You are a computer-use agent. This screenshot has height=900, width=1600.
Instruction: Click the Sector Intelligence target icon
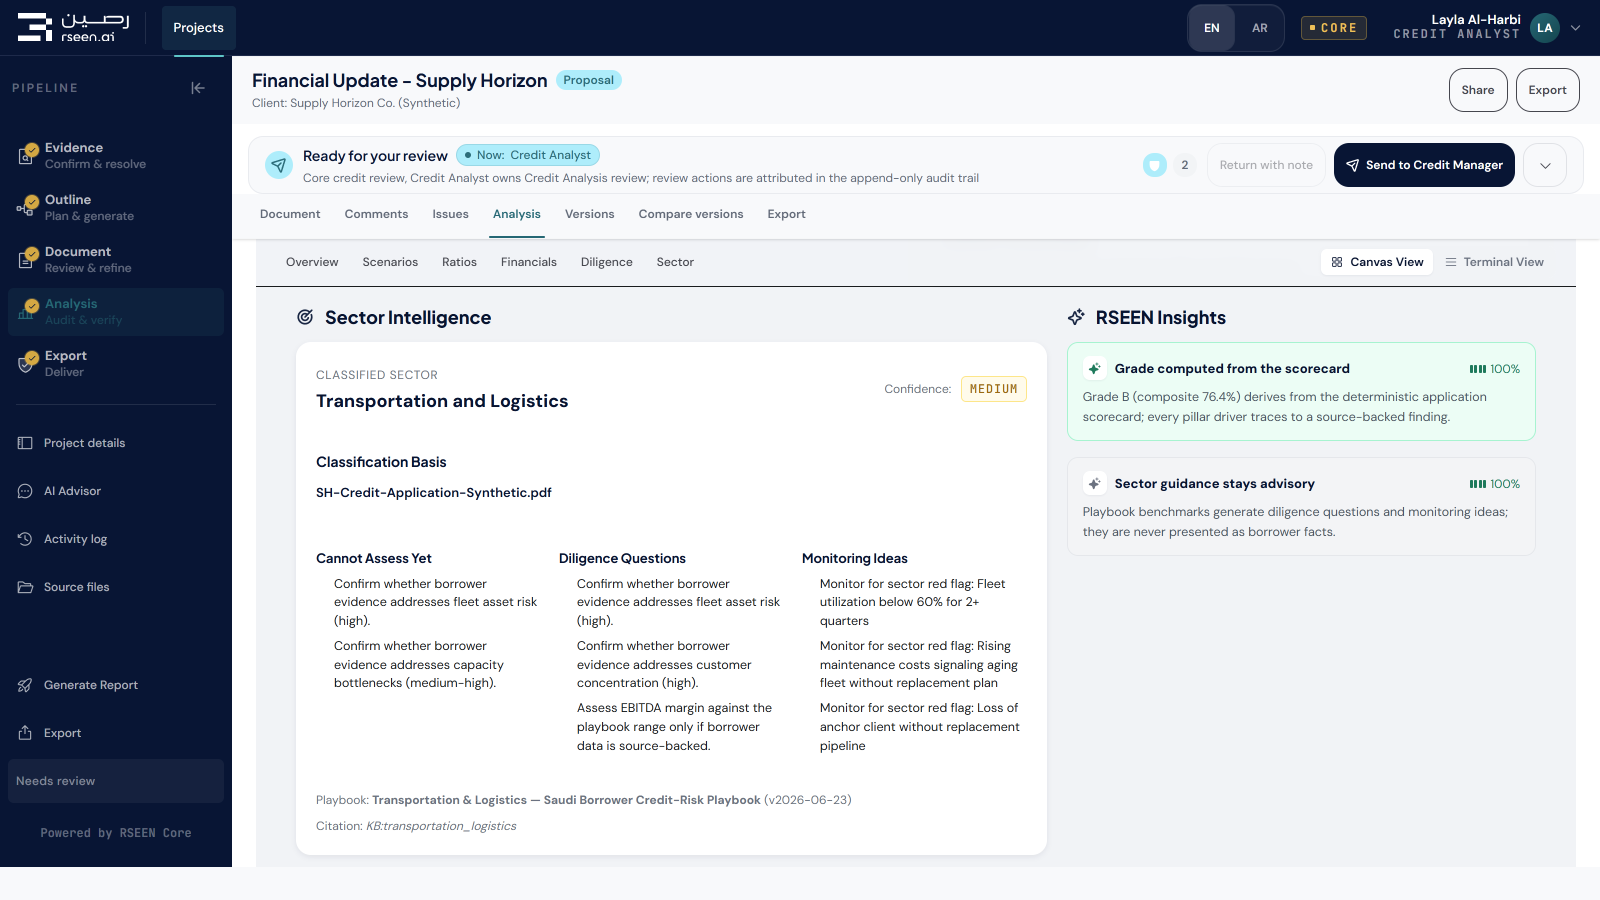305,317
